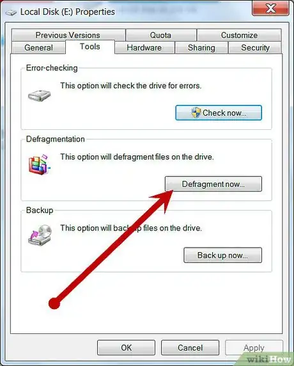This screenshot has height=366, width=294.
Task: Start the Defragment now button
Action: (x=213, y=184)
